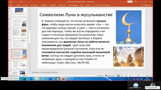
Task: Open the Ribbon Display Options icon
Action: coord(136,2)
